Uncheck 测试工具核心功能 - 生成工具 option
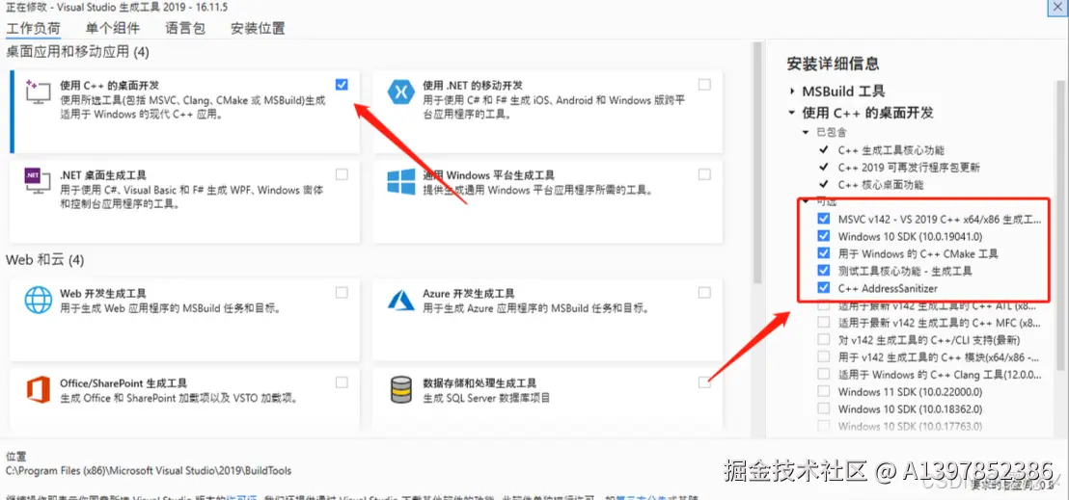Viewport: 1069px width, 500px height. point(824,271)
